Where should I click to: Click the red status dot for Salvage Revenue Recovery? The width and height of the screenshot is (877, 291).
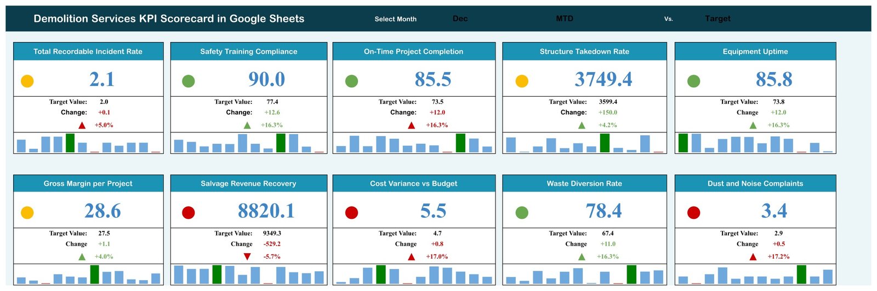(189, 212)
